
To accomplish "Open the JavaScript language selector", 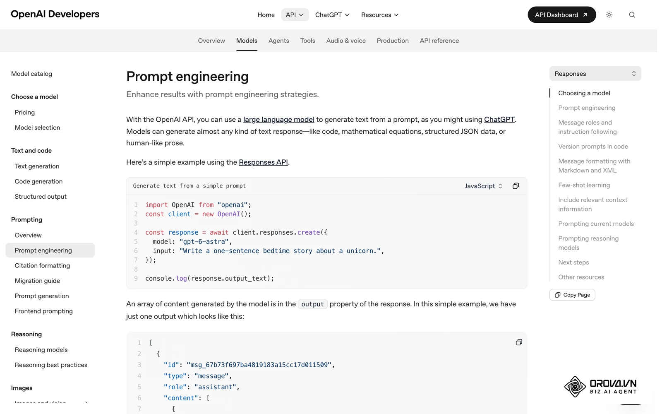I will coord(483,186).
